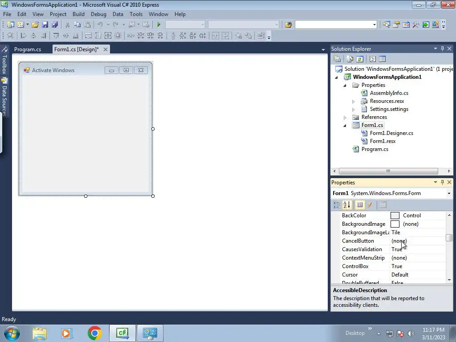
Task: Open the Start Page green arrow icon
Action: [426, 25]
